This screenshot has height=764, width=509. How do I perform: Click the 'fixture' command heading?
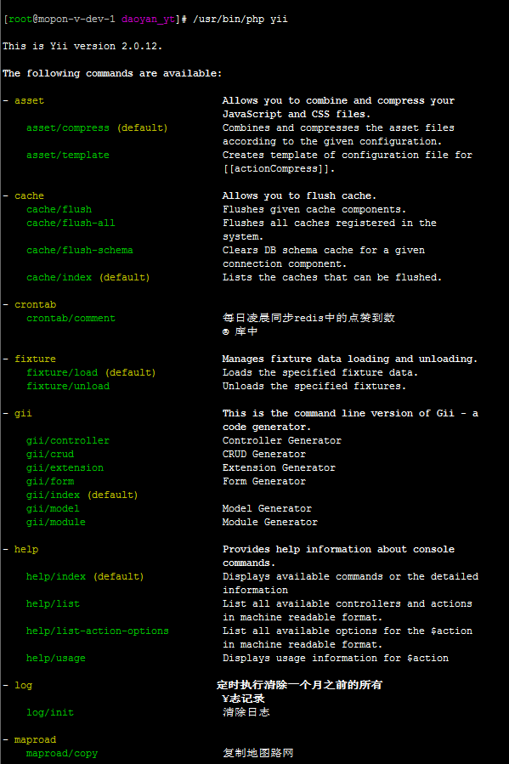35,359
